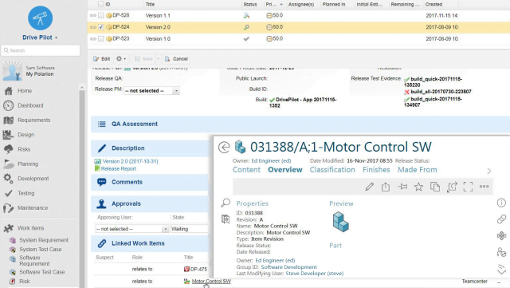Switch to the Overview tab
The image size is (510, 288).
285,170
